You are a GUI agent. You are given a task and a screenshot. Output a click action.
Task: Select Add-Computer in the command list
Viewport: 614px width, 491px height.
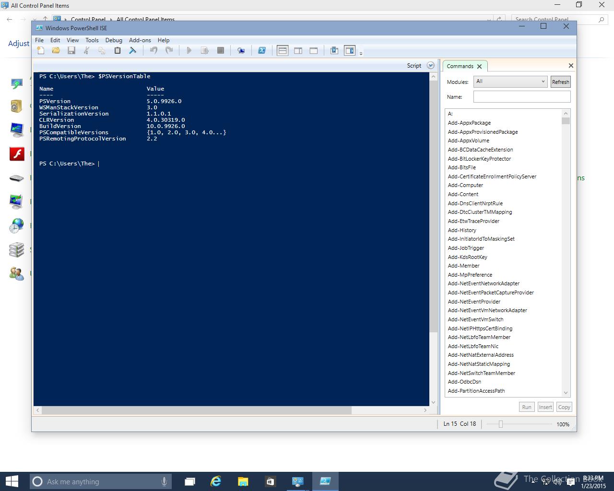coord(465,185)
